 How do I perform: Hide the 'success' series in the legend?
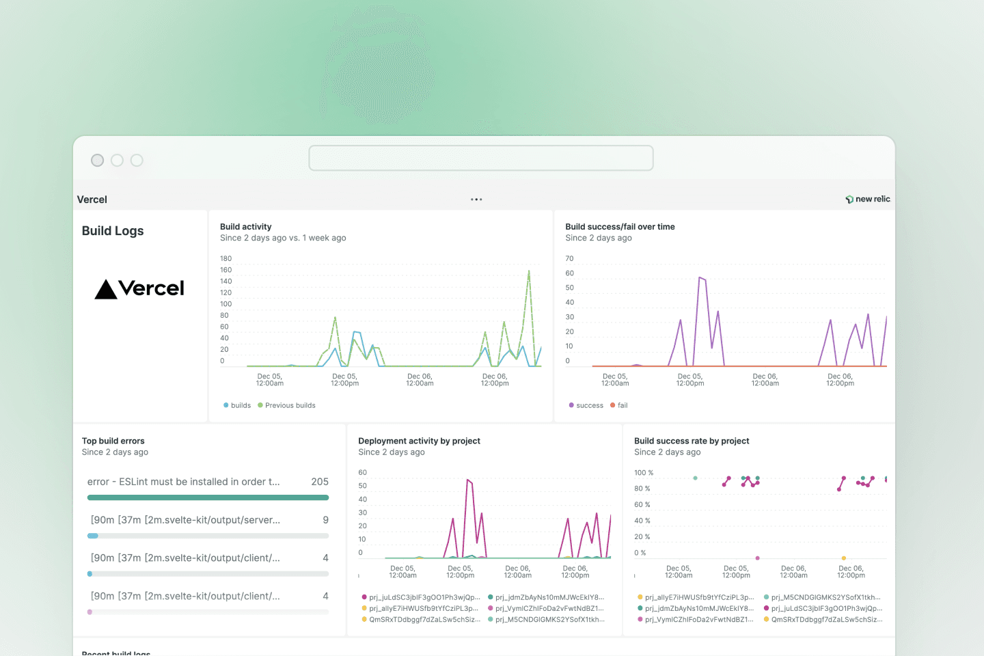click(586, 405)
